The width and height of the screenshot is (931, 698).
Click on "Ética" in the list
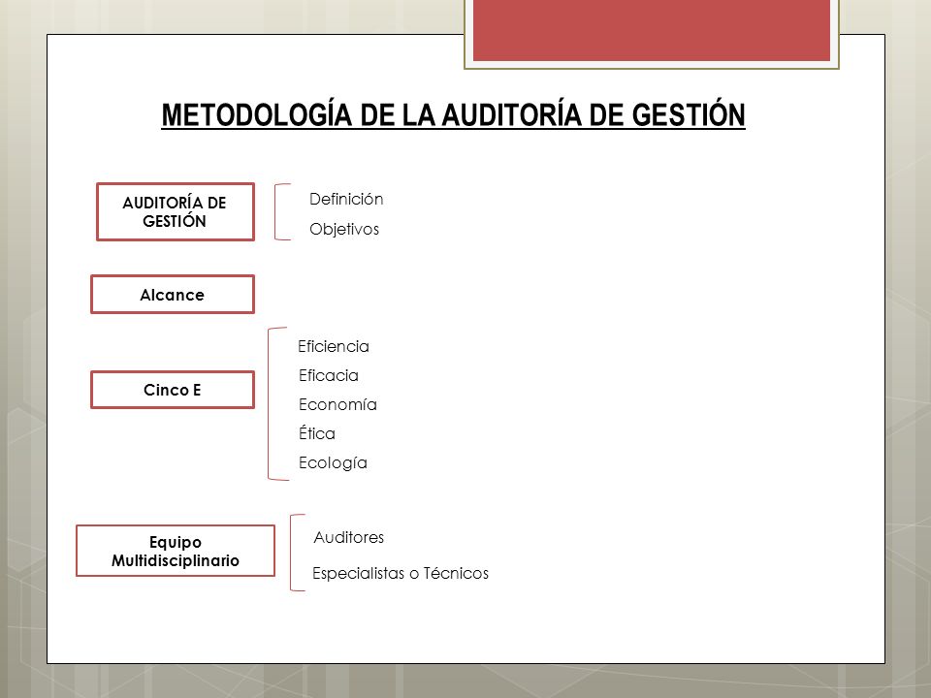(x=316, y=432)
